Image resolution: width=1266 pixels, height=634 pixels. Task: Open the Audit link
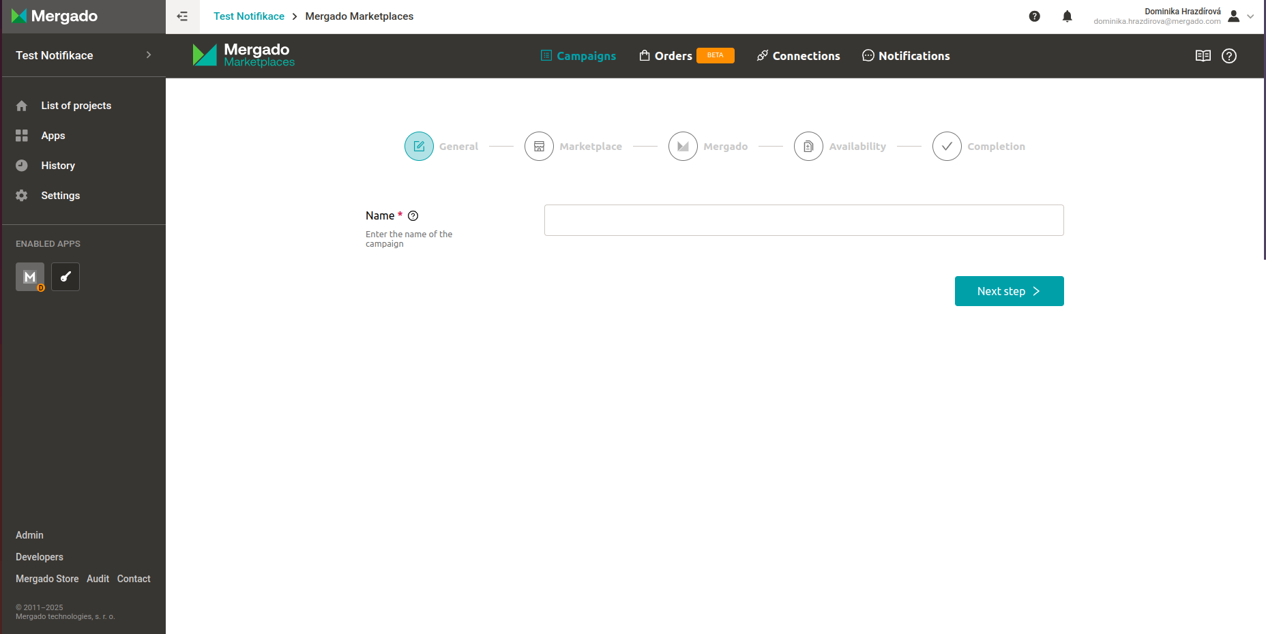click(x=98, y=579)
